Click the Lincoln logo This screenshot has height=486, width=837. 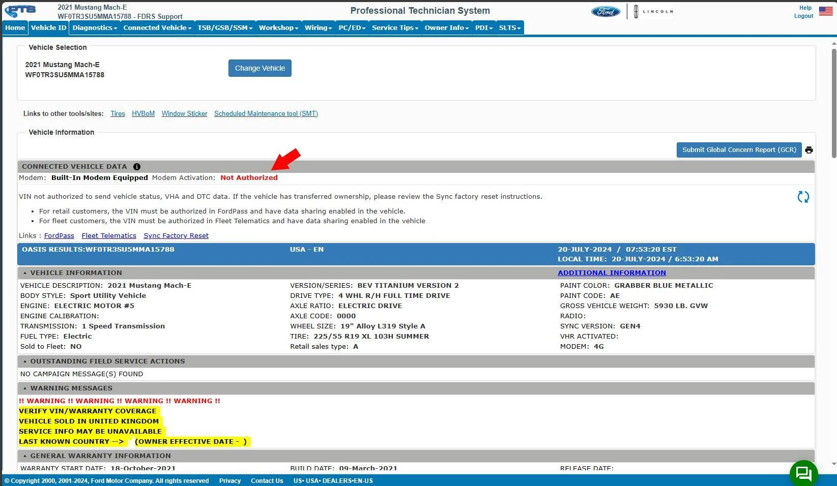tap(653, 11)
